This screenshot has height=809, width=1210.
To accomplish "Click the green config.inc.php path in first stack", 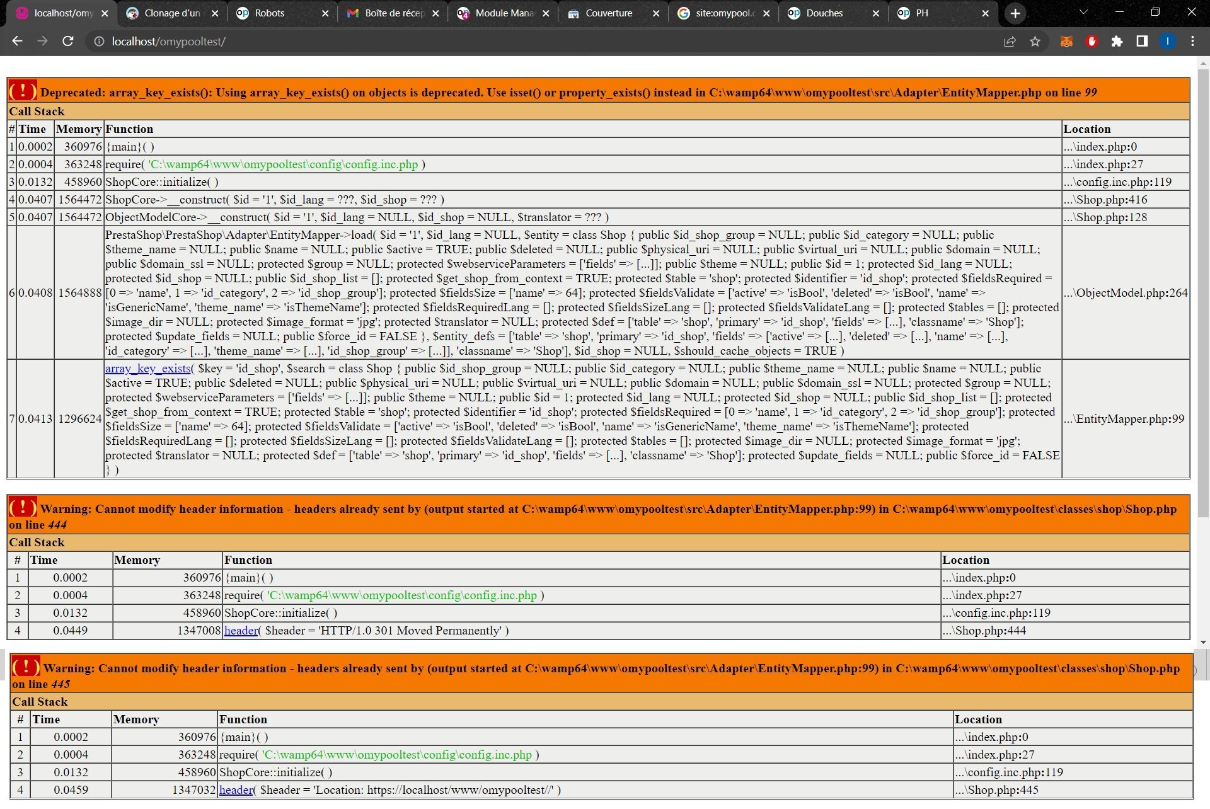I will click(283, 164).
